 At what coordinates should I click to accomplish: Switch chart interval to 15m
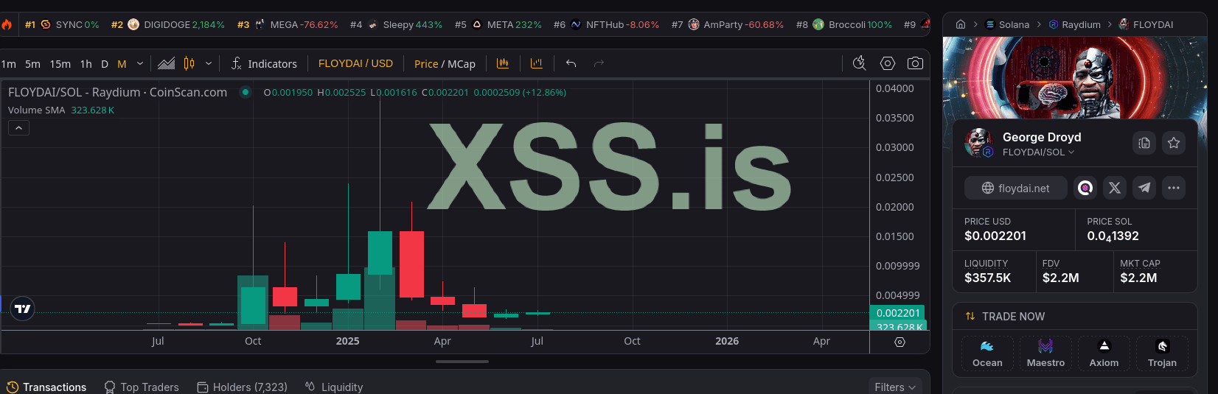pos(60,64)
